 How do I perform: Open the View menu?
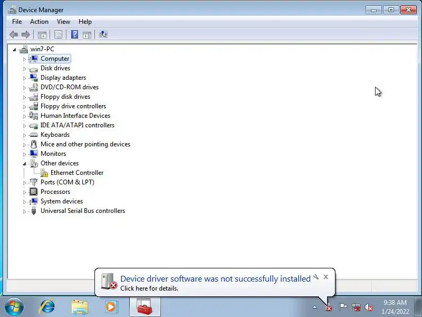click(63, 22)
